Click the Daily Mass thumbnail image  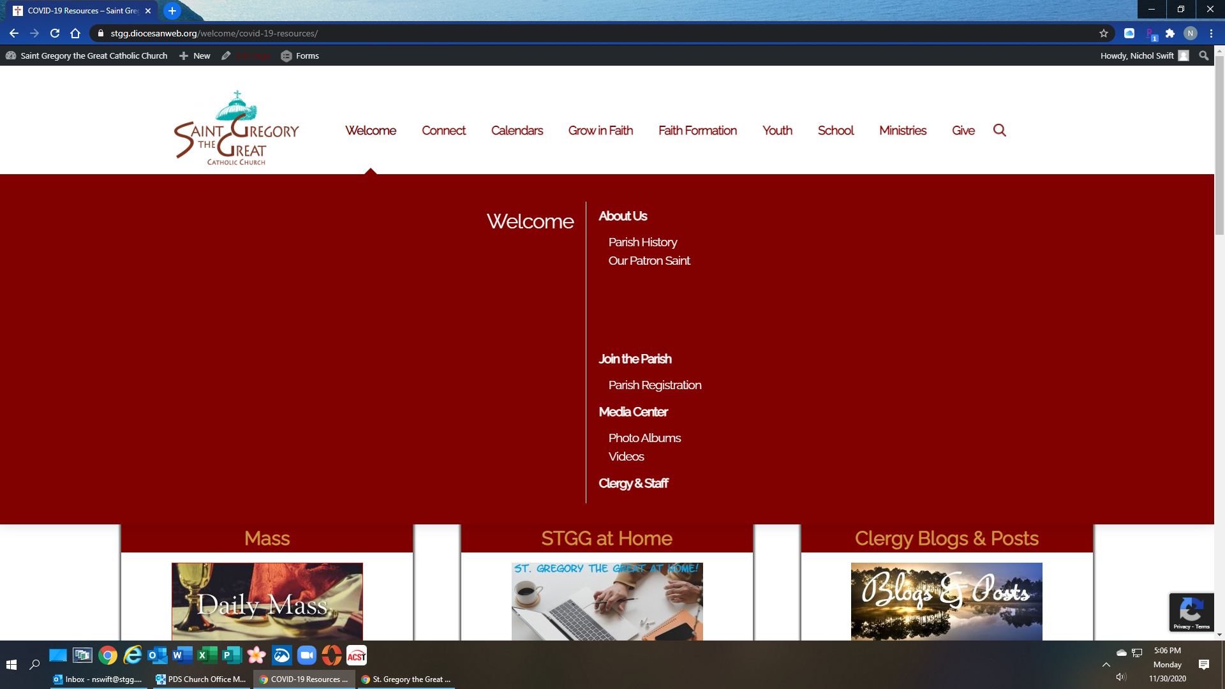[267, 601]
